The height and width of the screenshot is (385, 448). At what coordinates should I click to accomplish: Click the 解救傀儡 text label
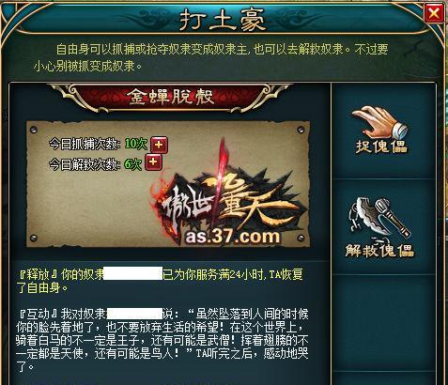379,251
